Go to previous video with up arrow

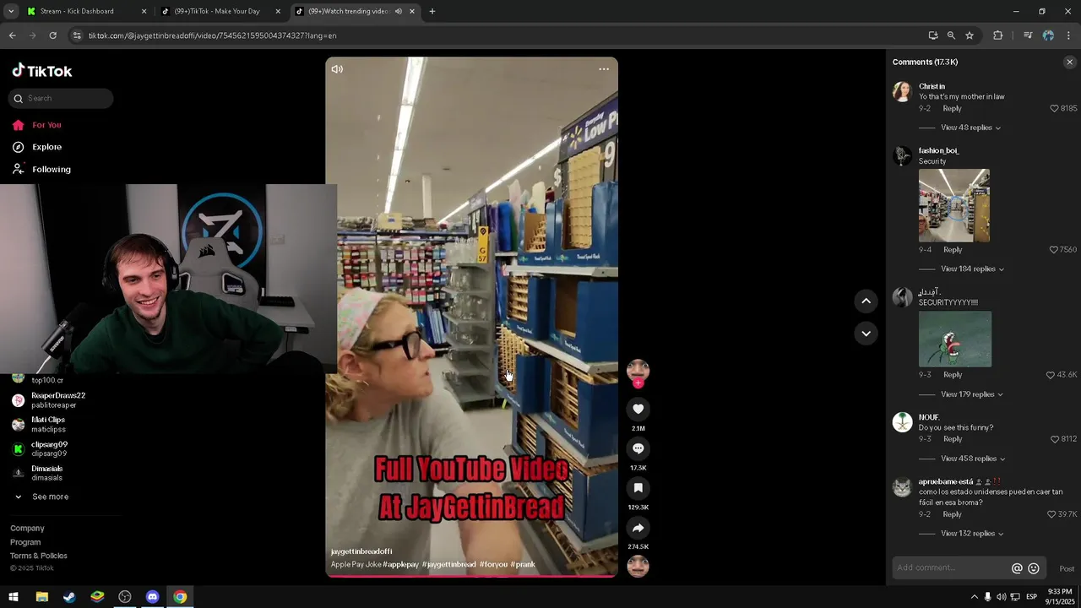tap(866, 301)
